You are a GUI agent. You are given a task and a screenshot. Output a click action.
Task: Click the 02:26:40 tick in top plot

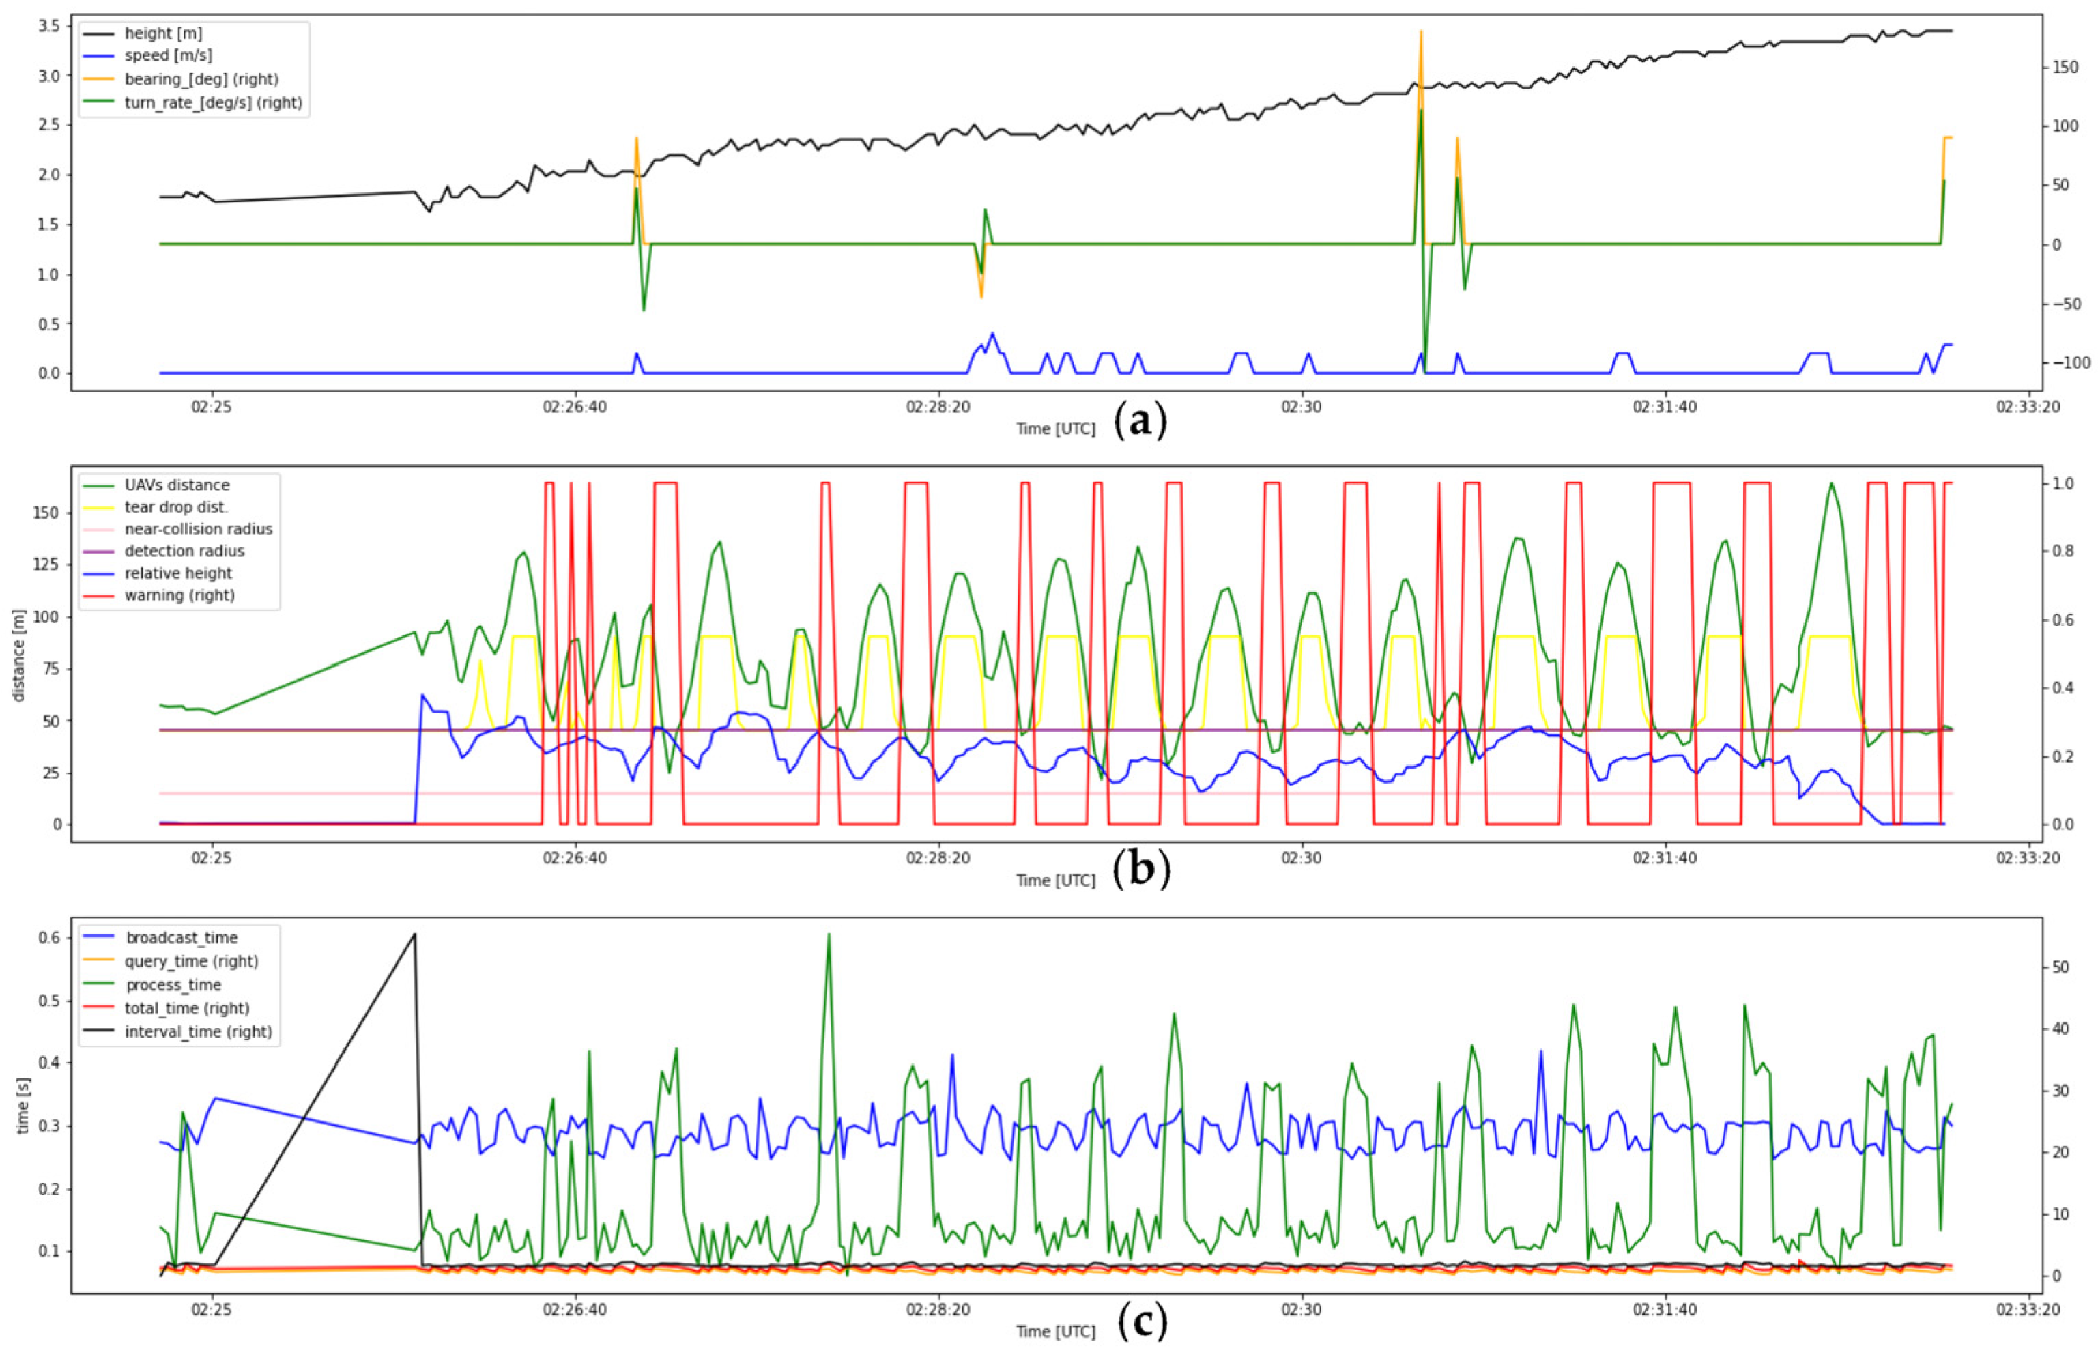(575, 407)
